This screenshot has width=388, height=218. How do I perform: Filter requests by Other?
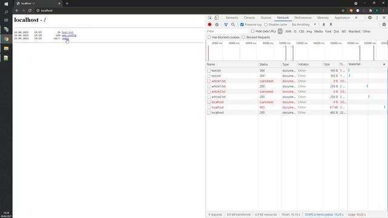pyautogui.click(x=366, y=31)
